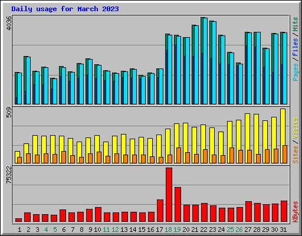Select the cyan Files bar for day 26
Image resolution: width=302 pixels, height=236 pixels.
tap(241, 84)
